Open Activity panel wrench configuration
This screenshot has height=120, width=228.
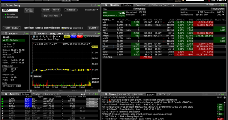93,94
